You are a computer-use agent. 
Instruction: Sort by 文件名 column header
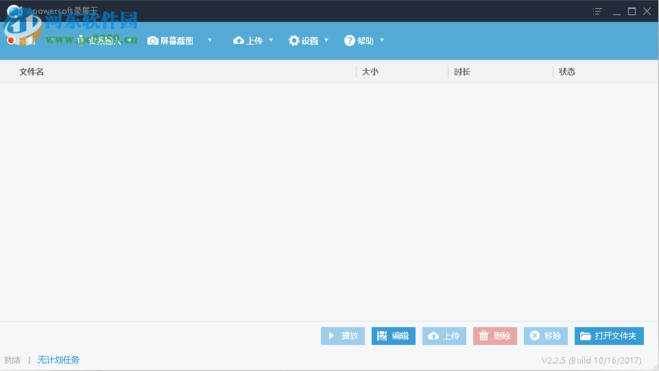[x=32, y=72]
